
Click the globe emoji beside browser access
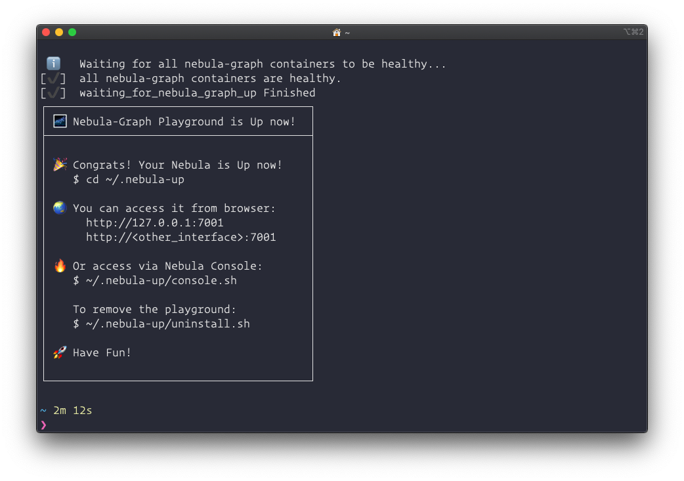click(x=60, y=208)
